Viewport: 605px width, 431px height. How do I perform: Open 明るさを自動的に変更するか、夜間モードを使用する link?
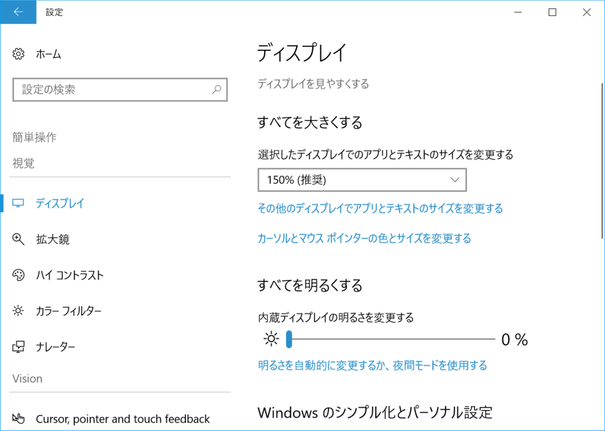(372, 365)
